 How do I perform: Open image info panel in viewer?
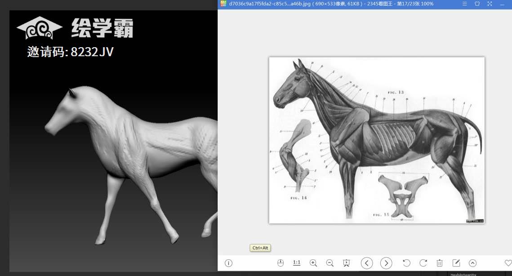pyautogui.click(x=228, y=263)
